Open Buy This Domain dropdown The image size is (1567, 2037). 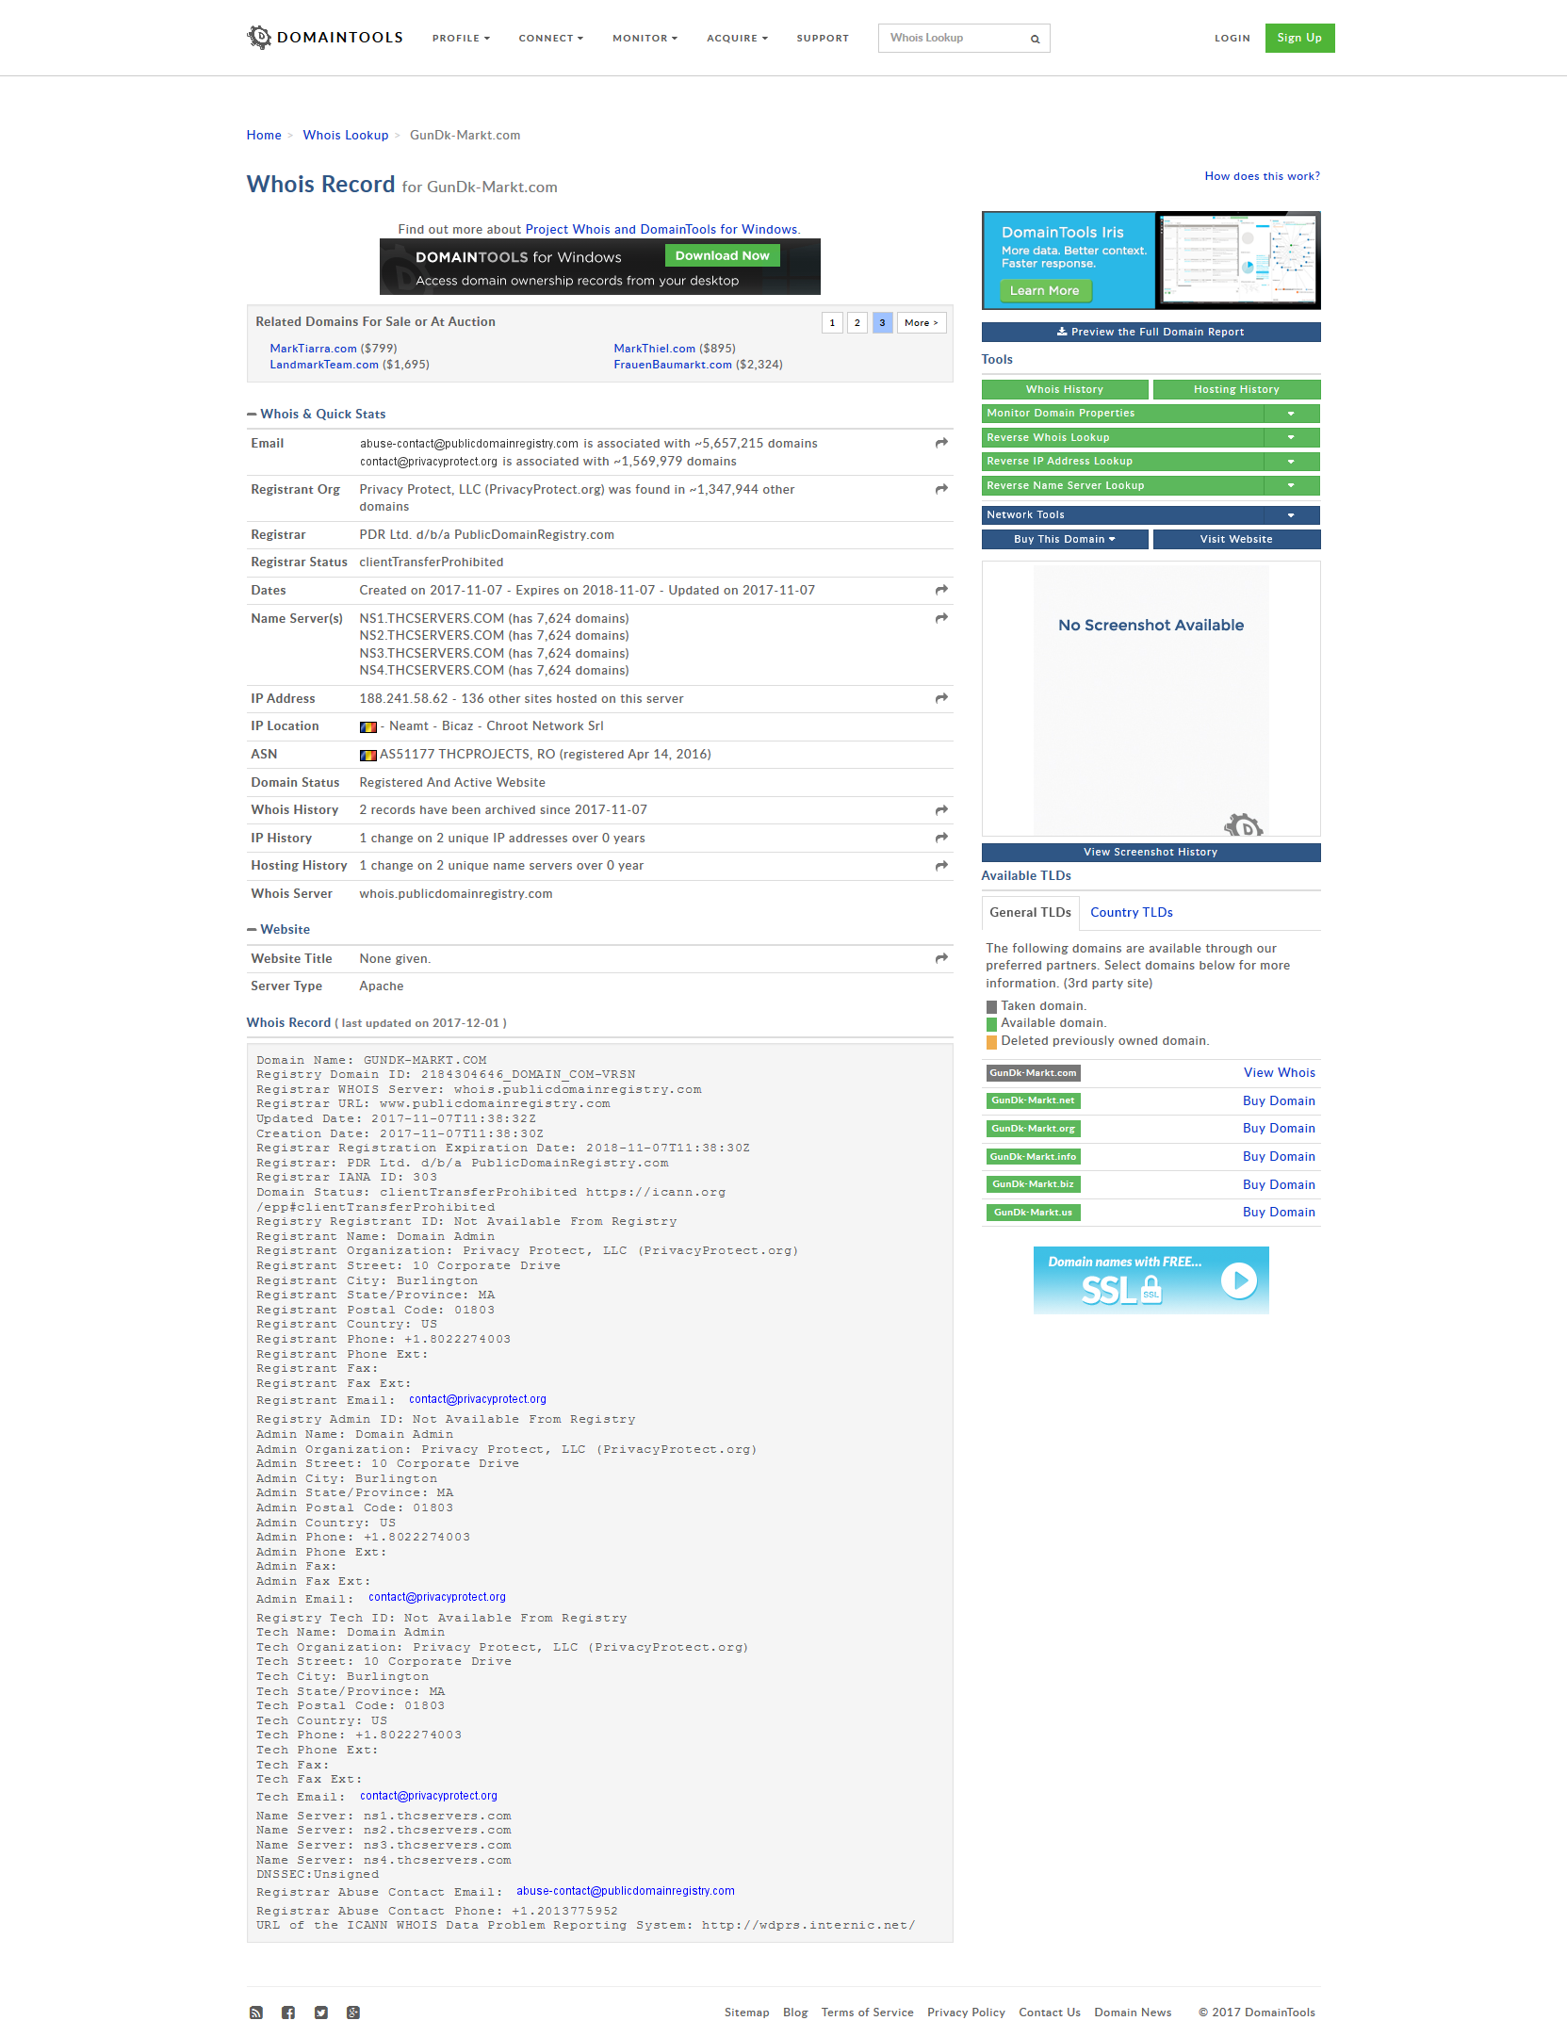pos(1065,539)
